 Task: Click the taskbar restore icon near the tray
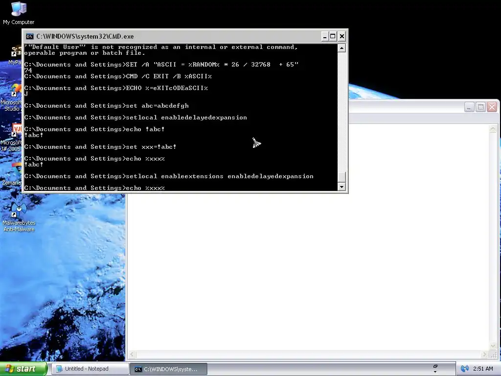[435, 366]
